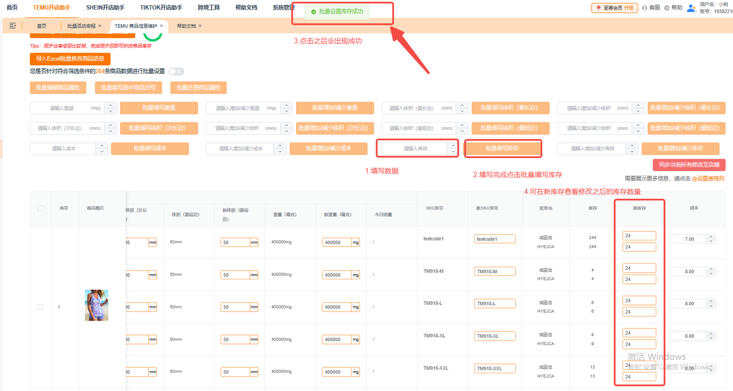Viewport: 733px width, 391px height.
Task: Close the 批量活动申报 tab via its X
Action: pos(100,26)
